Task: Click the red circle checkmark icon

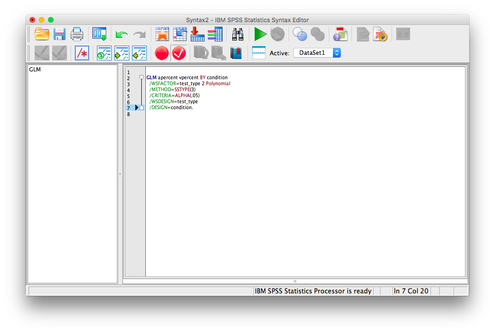Action: (x=179, y=53)
